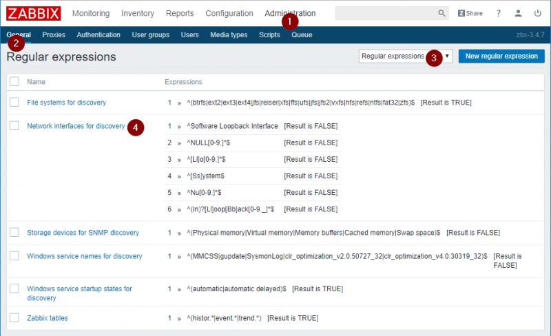Click the zbx-3.4.7 server name label
This screenshot has height=336, width=551.
point(530,35)
